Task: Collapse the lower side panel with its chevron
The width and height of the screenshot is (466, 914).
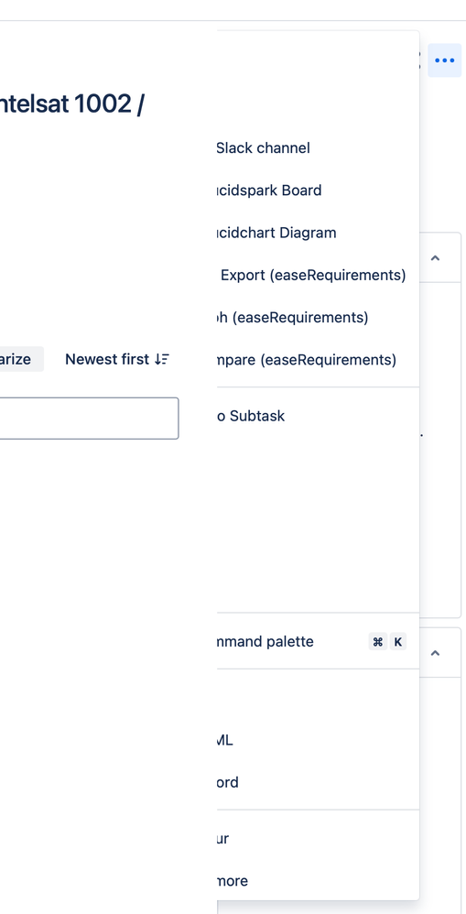Action: 435,653
